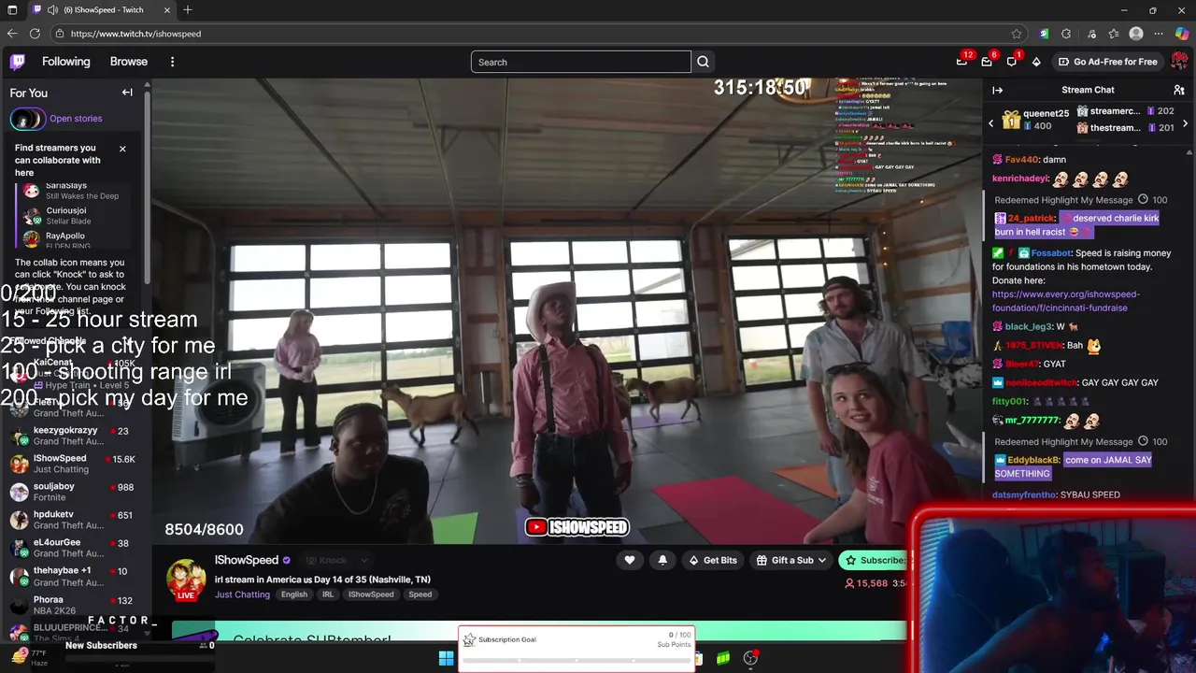Image resolution: width=1196 pixels, height=673 pixels.
Task: Open the Twitch user avatar menu
Action: (1179, 62)
